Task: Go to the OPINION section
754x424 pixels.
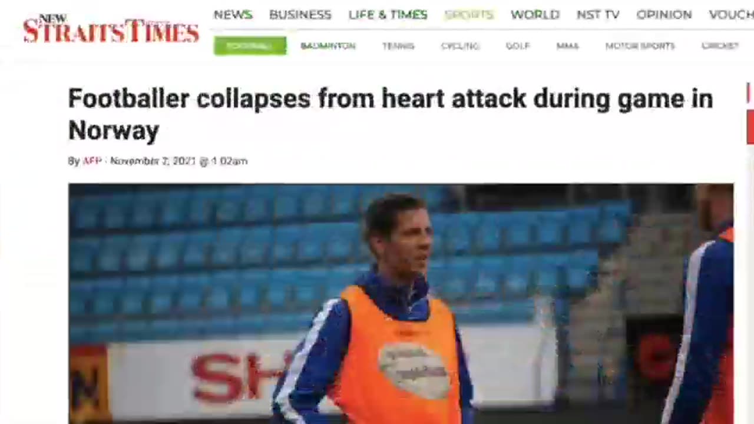Action: click(664, 15)
